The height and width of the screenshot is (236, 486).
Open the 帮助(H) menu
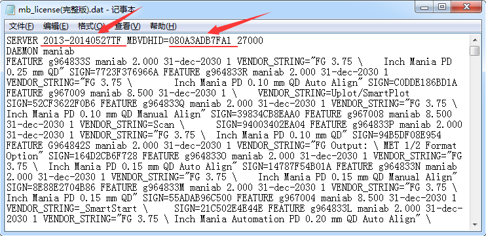163,26
